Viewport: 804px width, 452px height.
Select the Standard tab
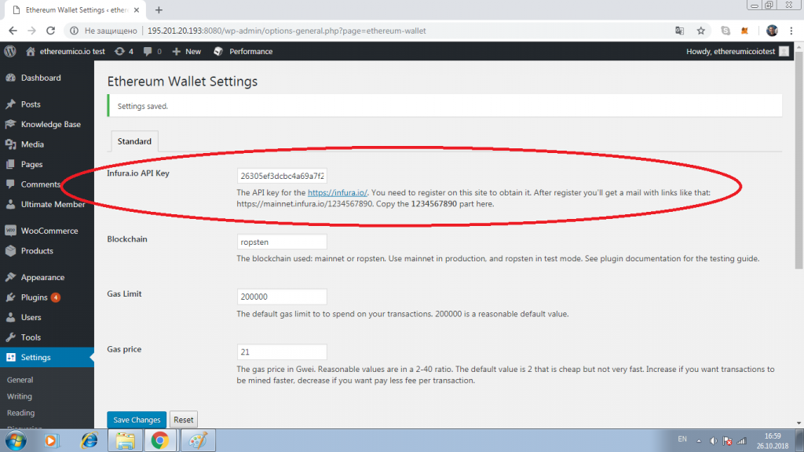point(134,141)
